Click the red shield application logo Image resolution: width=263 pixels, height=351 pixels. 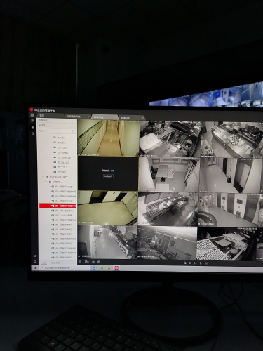(x=32, y=110)
